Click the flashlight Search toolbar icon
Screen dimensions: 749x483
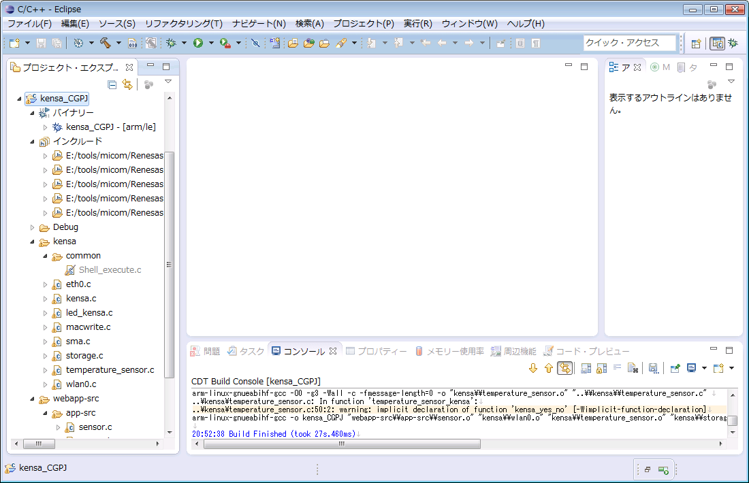click(x=341, y=43)
